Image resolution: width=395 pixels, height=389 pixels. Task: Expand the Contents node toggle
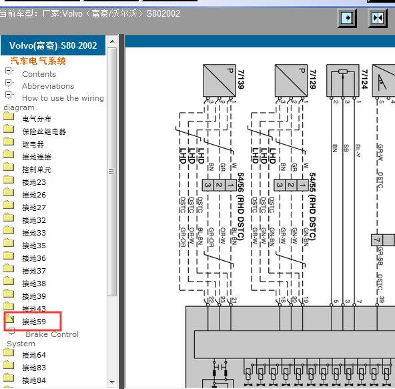(x=8, y=71)
